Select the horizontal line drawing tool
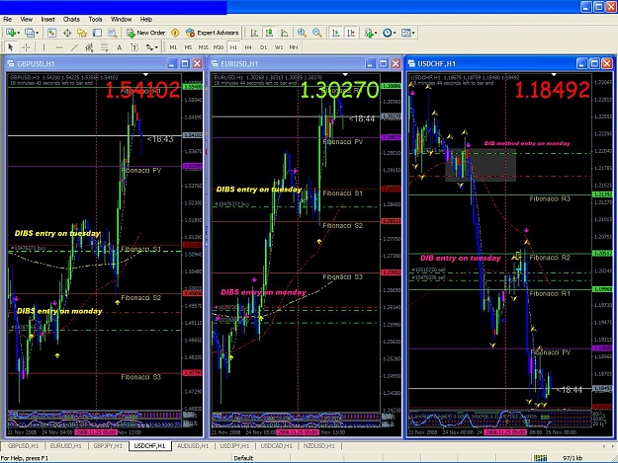This screenshot has width=618, height=463. (x=59, y=47)
